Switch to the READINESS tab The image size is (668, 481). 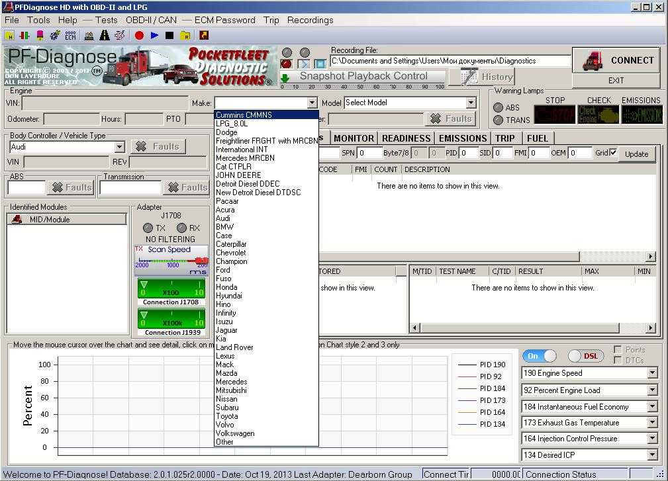[406, 138]
